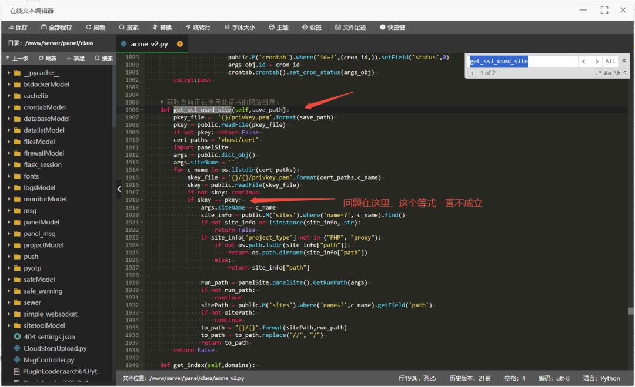
Task: Open the 主题 theme selector
Action: [x=279, y=28]
